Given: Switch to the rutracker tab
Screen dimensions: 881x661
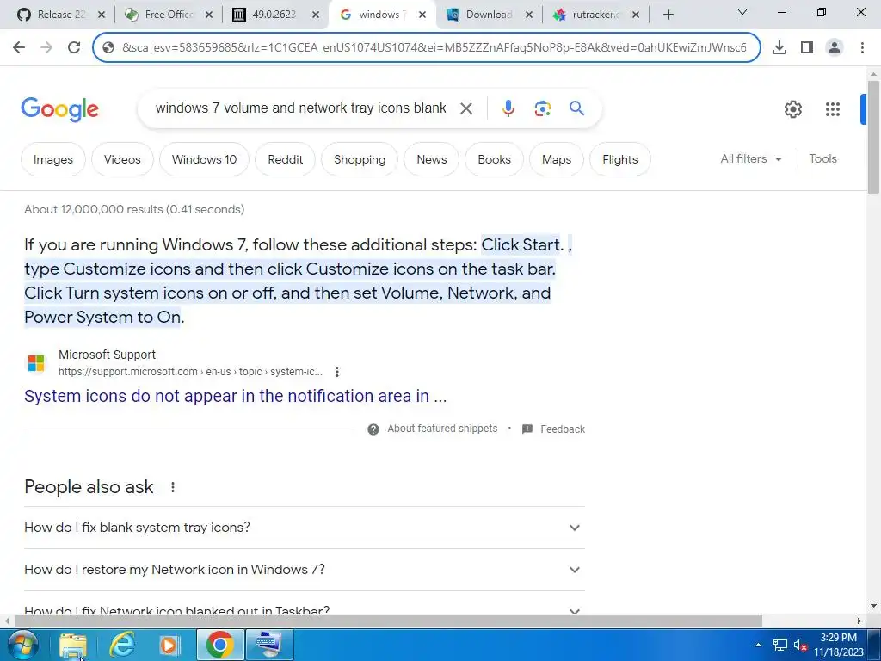Looking at the screenshot, I should click(595, 15).
